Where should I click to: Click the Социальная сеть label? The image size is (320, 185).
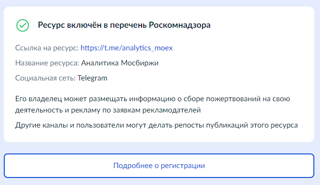[45, 78]
